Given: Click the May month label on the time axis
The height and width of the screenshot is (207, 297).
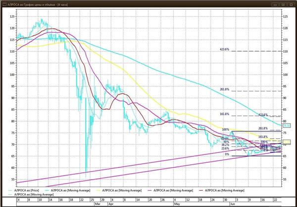Looking at the screenshot, I should click(177, 204).
